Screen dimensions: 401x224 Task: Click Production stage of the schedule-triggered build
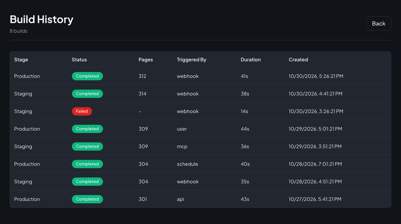[27, 164]
